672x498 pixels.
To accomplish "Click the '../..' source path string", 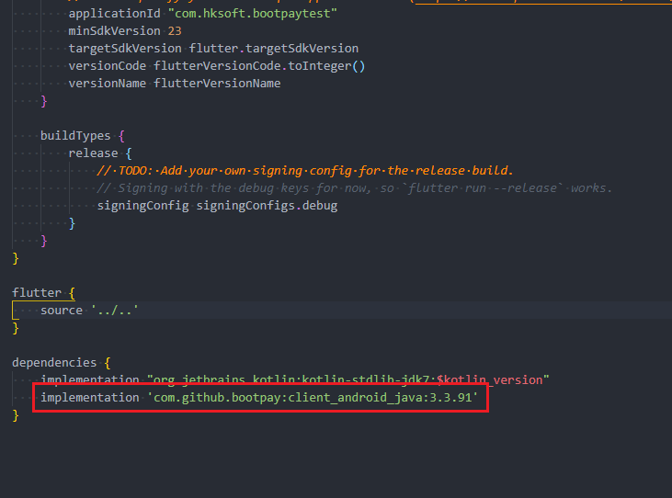I will click(x=113, y=310).
